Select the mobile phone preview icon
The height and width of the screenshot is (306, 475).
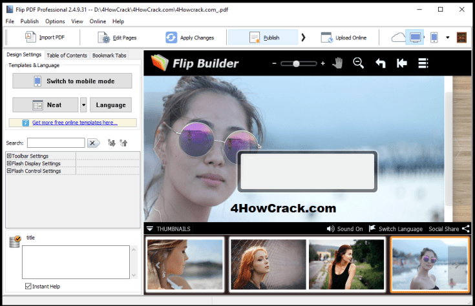(434, 37)
